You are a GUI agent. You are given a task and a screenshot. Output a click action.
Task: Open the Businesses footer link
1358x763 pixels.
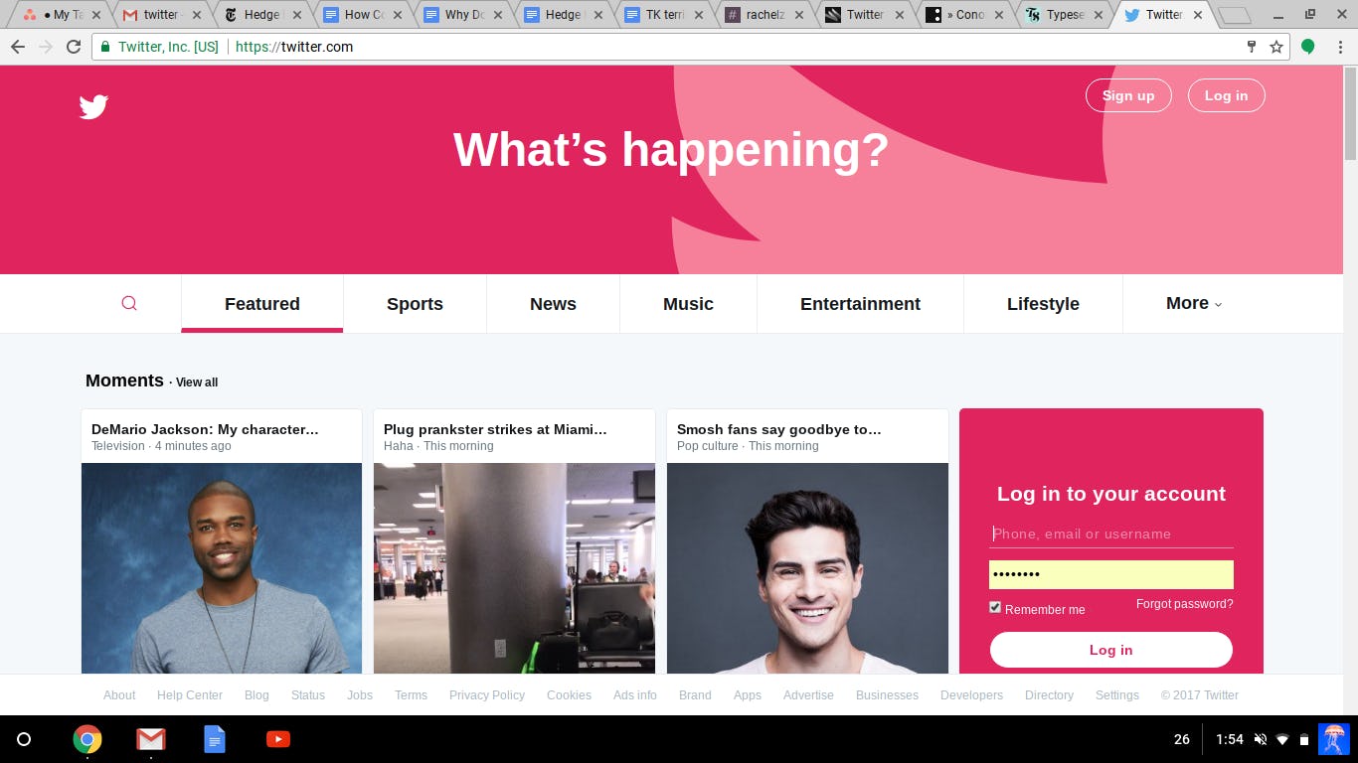coord(887,695)
